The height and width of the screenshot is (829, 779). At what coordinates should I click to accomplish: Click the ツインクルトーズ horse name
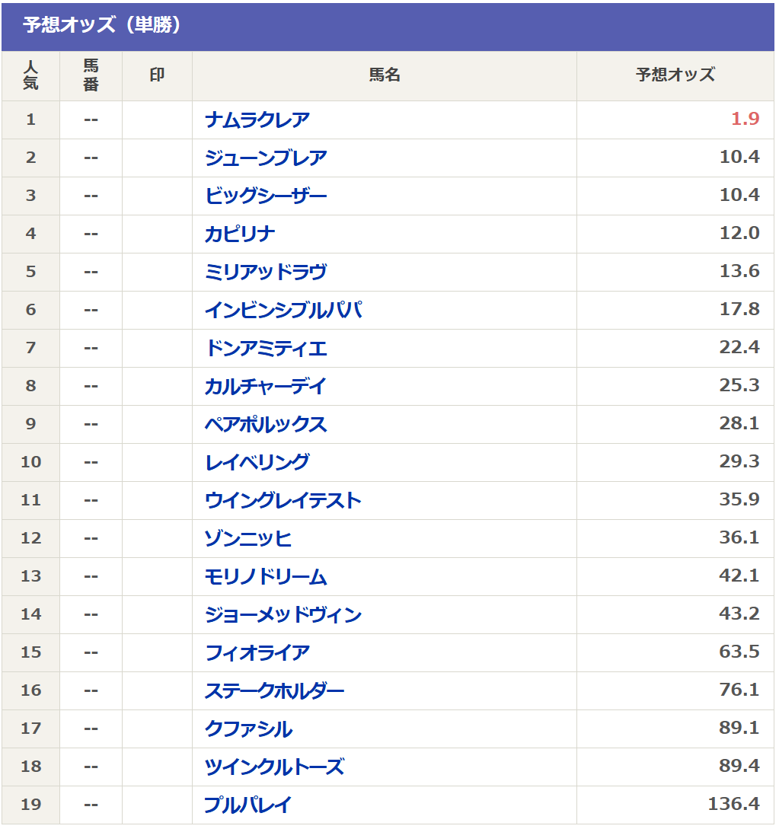tap(274, 767)
